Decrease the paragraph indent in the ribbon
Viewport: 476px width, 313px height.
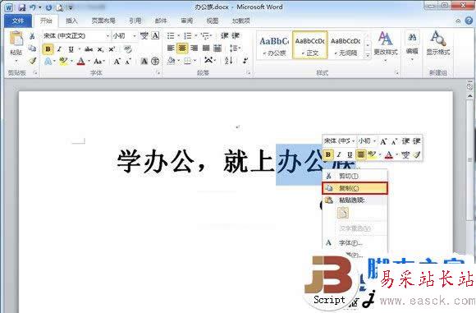[225, 36]
